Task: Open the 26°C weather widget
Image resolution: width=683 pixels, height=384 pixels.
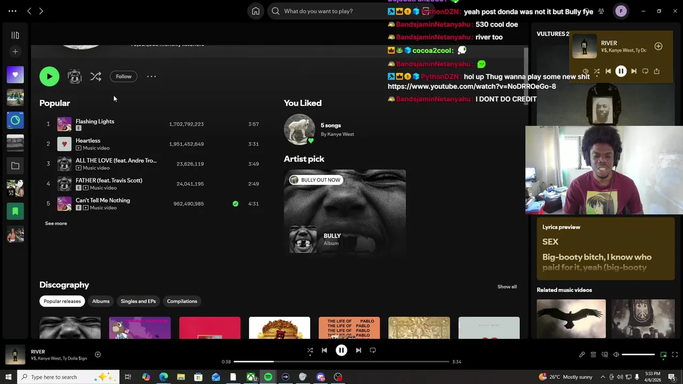Action: 566,377
